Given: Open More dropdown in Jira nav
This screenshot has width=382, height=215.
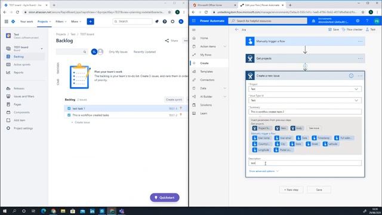Looking at the screenshot, I should 76,21.
